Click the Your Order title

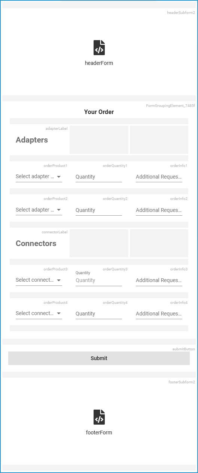pos(99,112)
